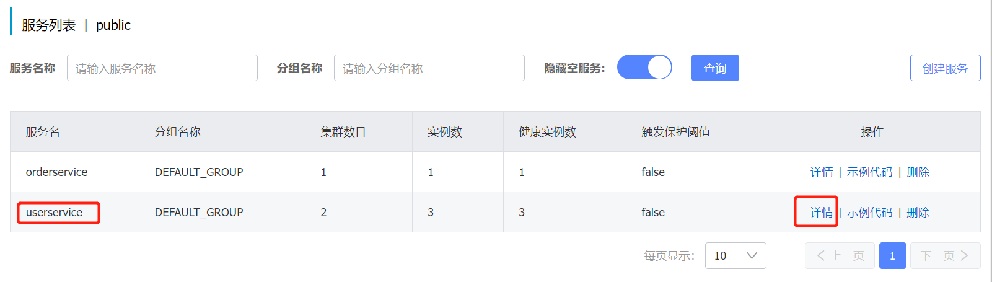Click the 上一页 previous page button
The image size is (992, 282).
tap(840, 256)
